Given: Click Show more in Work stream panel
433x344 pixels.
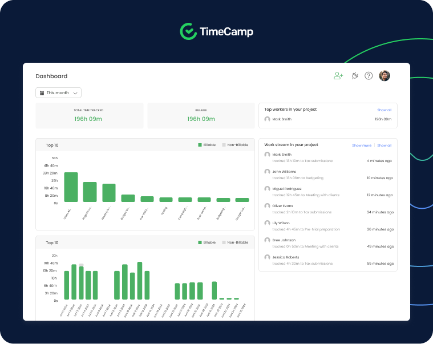Looking at the screenshot, I should 362,145.
